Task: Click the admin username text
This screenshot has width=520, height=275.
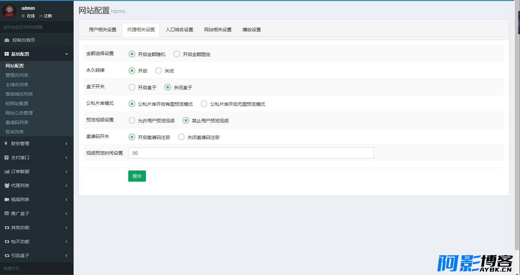Action: point(28,8)
